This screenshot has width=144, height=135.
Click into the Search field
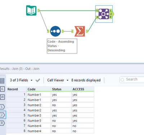tap(132, 79)
